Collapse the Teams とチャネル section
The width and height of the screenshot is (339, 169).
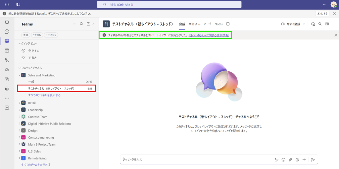coord(20,68)
